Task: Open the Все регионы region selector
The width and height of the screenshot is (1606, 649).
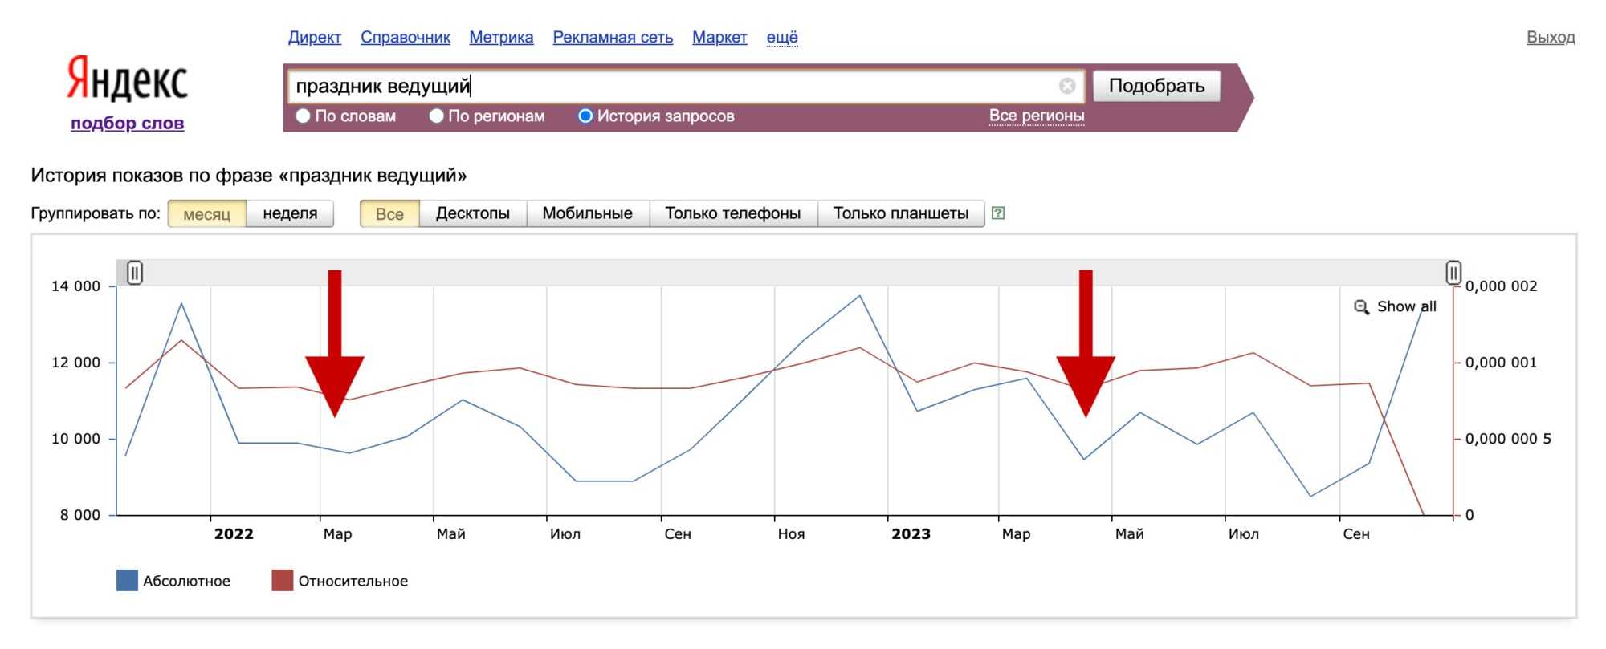Action: [x=1036, y=116]
